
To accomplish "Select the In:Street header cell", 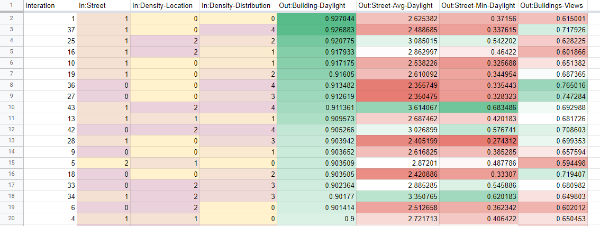I will [104, 6].
